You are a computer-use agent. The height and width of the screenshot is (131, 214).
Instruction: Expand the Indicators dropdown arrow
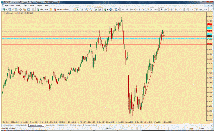click(108, 10)
